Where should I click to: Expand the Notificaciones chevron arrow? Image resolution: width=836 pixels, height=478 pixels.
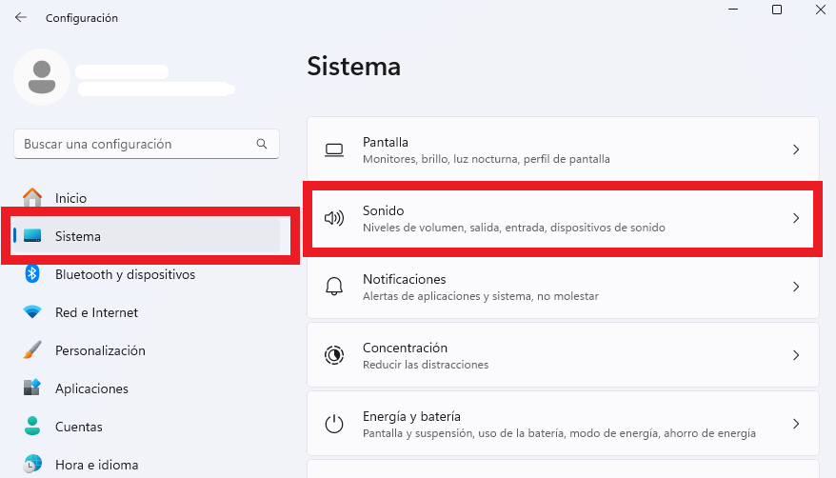click(x=796, y=287)
